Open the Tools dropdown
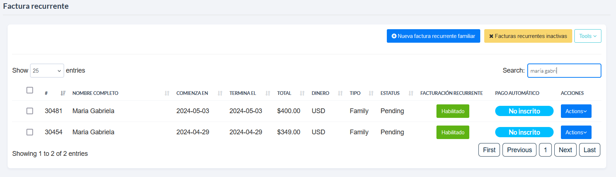 tap(588, 36)
